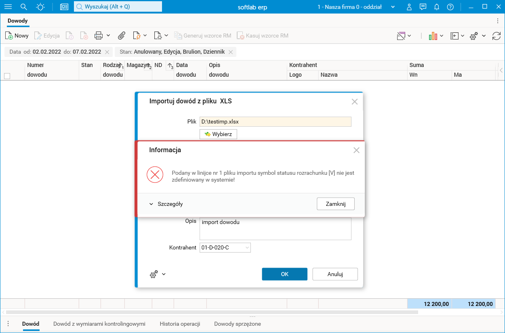The height and width of the screenshot is (333, 505).
Task: Click the delete document toolbar icon
Action: click(84, 36)
